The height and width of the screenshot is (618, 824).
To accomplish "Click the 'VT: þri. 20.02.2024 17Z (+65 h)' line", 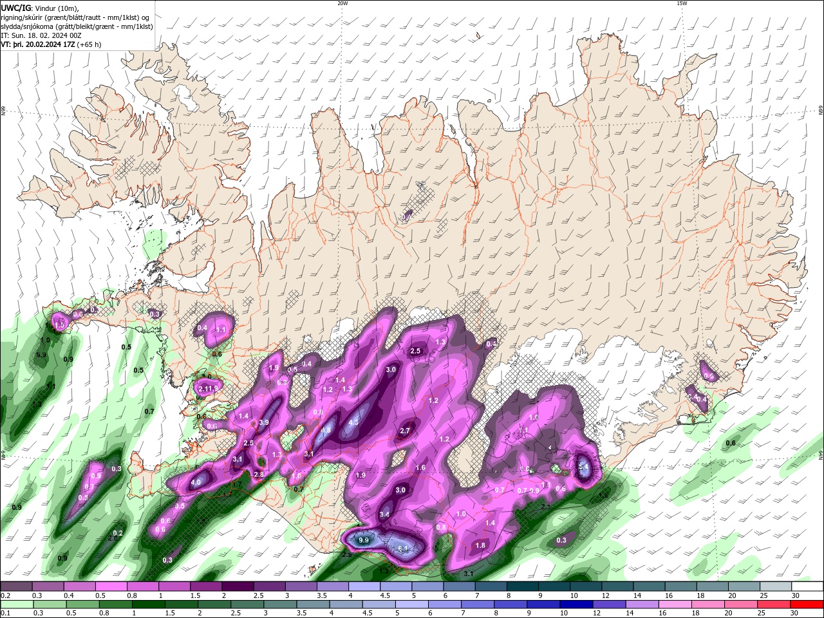I will coord(51,44).
